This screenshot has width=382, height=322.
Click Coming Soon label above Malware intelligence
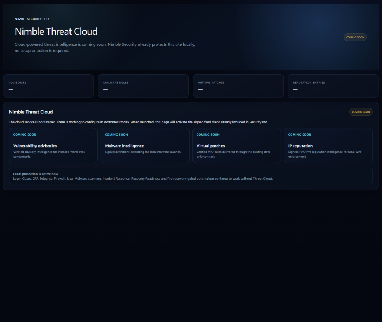[x=116, y=135]
